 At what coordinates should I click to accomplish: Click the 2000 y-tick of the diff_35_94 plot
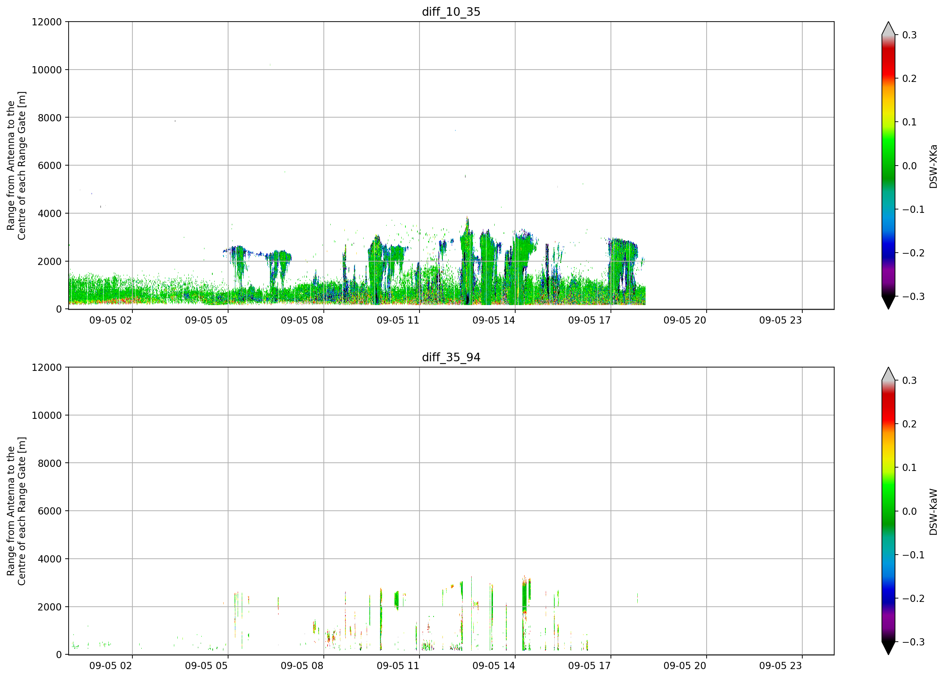[50, 607]
